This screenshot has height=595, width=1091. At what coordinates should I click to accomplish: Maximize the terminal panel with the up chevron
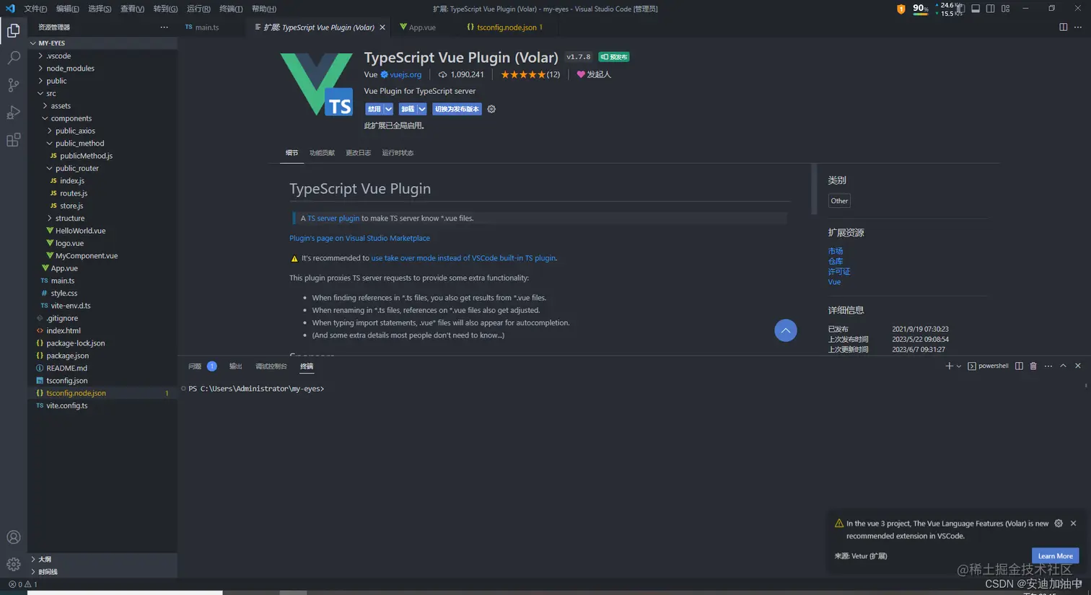(1063, 366)
